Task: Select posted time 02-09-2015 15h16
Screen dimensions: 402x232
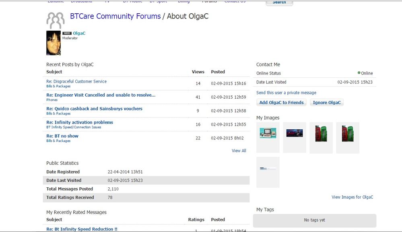Action: coord(229,83)
